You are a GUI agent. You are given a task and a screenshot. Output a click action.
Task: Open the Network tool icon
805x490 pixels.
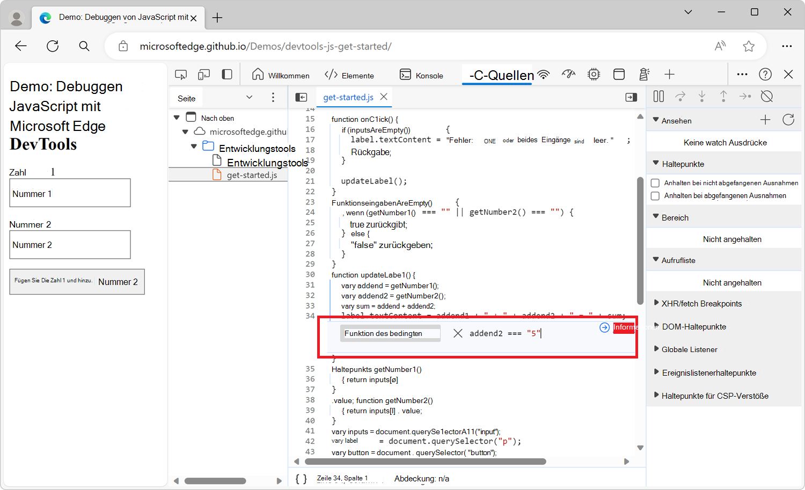coord(544,75)
